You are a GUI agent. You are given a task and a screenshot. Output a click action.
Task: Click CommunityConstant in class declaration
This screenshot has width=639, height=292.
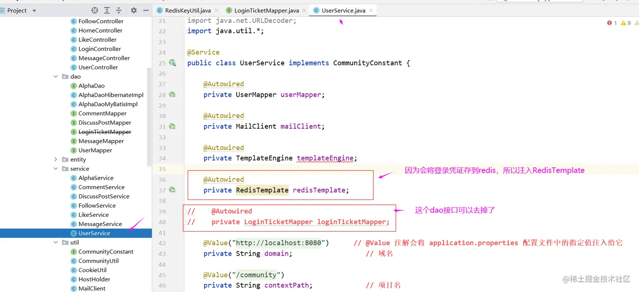click(x=368, y=63)
